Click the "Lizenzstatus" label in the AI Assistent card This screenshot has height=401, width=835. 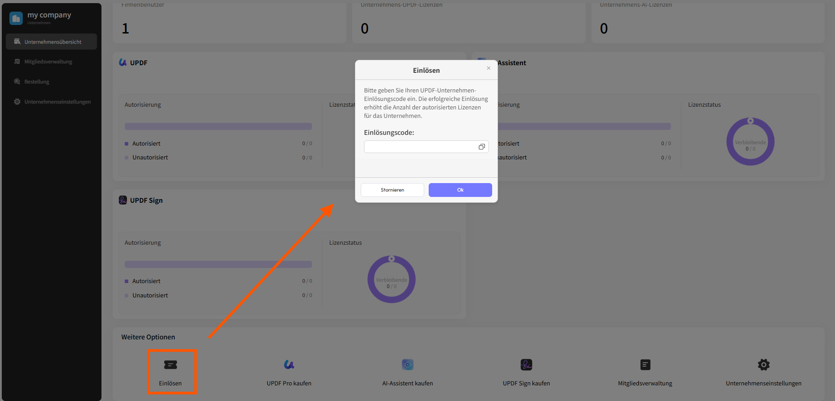(704, 104)
